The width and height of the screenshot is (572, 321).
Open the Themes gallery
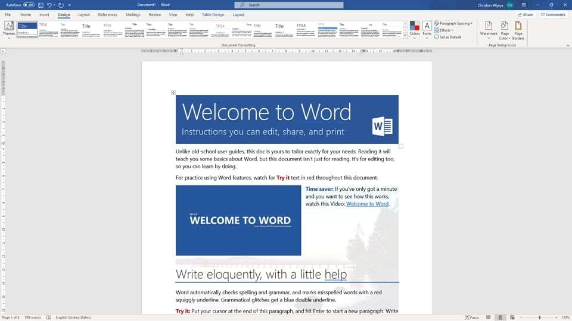point(9,29)
